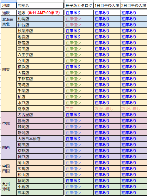147x196 pixels.
Task: Click the 籠原店 cell
Action: [40, 109]
